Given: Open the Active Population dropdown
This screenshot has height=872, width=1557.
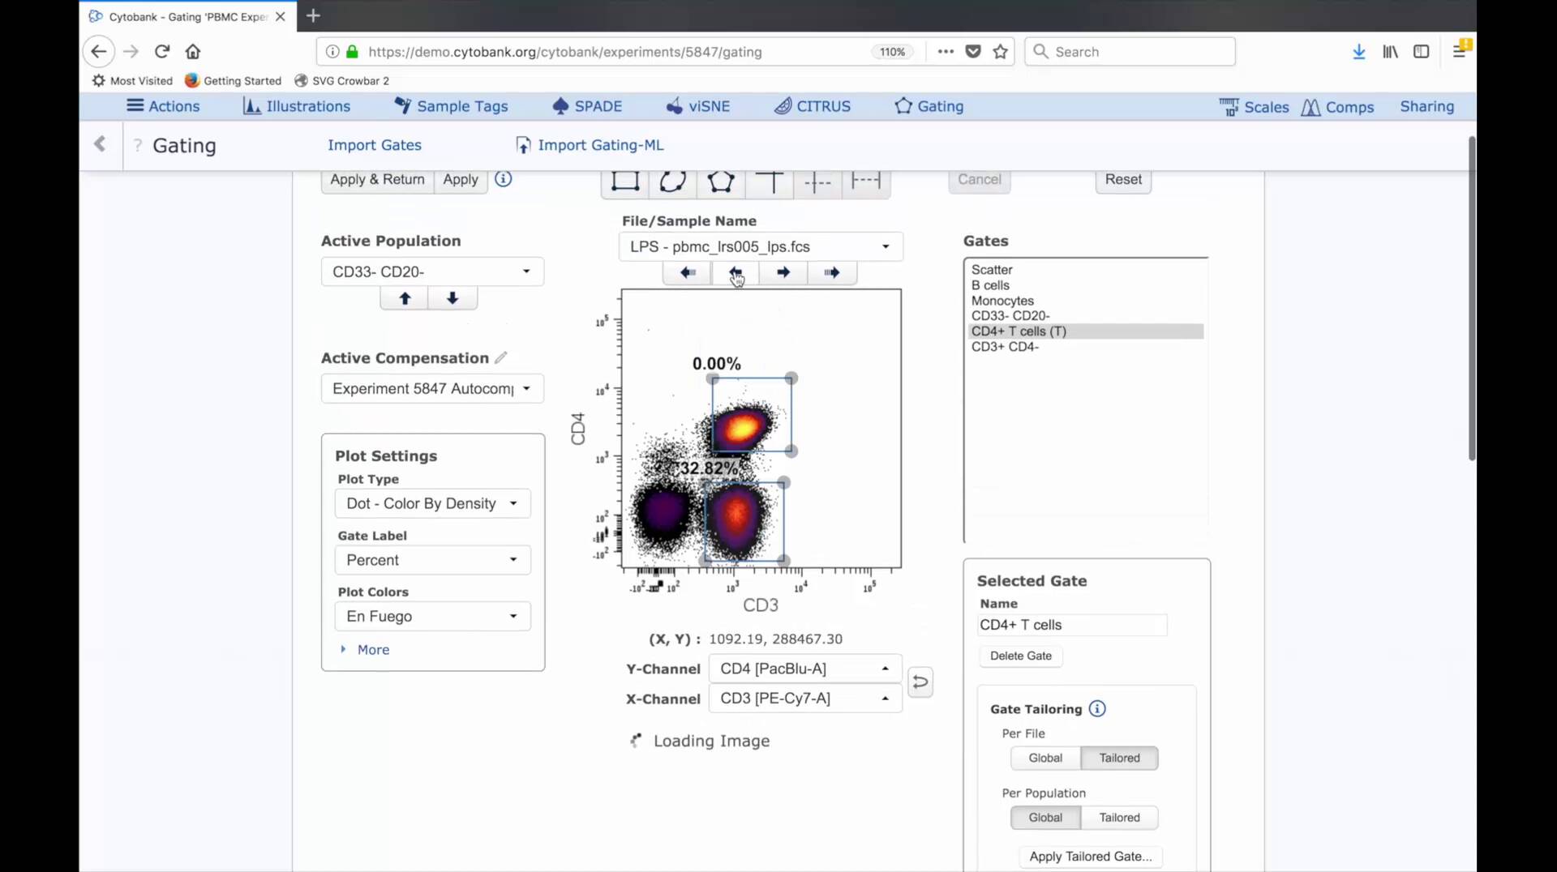Looking at the screenshot, I should click(x=432, y=272).
